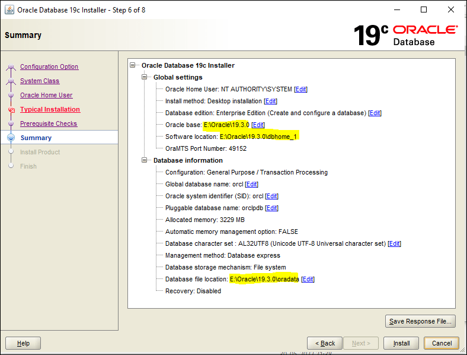Click the Java installer icon in title bar

[x=9, y=10]
